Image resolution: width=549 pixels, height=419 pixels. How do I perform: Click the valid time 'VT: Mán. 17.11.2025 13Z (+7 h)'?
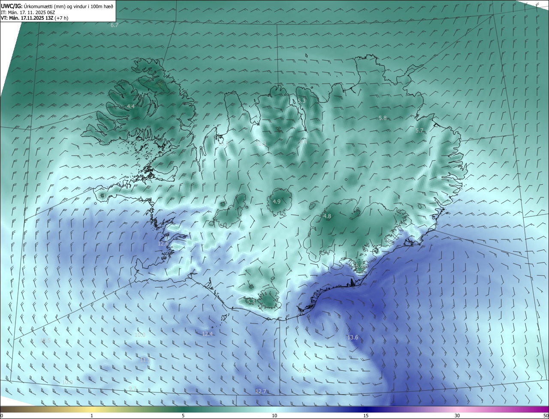tap(34, 18)
